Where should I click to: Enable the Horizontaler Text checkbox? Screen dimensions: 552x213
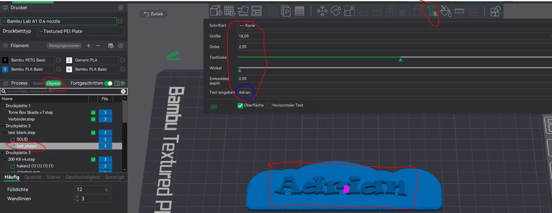click(268, 105)
